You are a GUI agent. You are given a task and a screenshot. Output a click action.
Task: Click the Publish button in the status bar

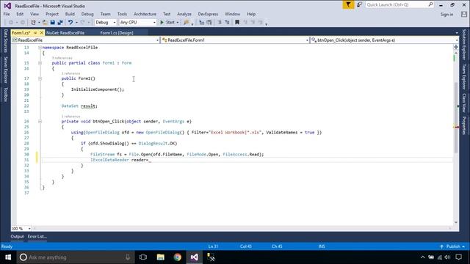pos(452,246)
